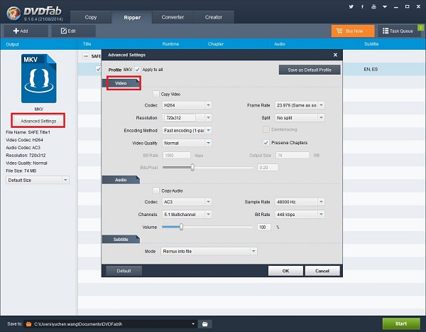Close the Advanced Settings dialog

(335, 55)
